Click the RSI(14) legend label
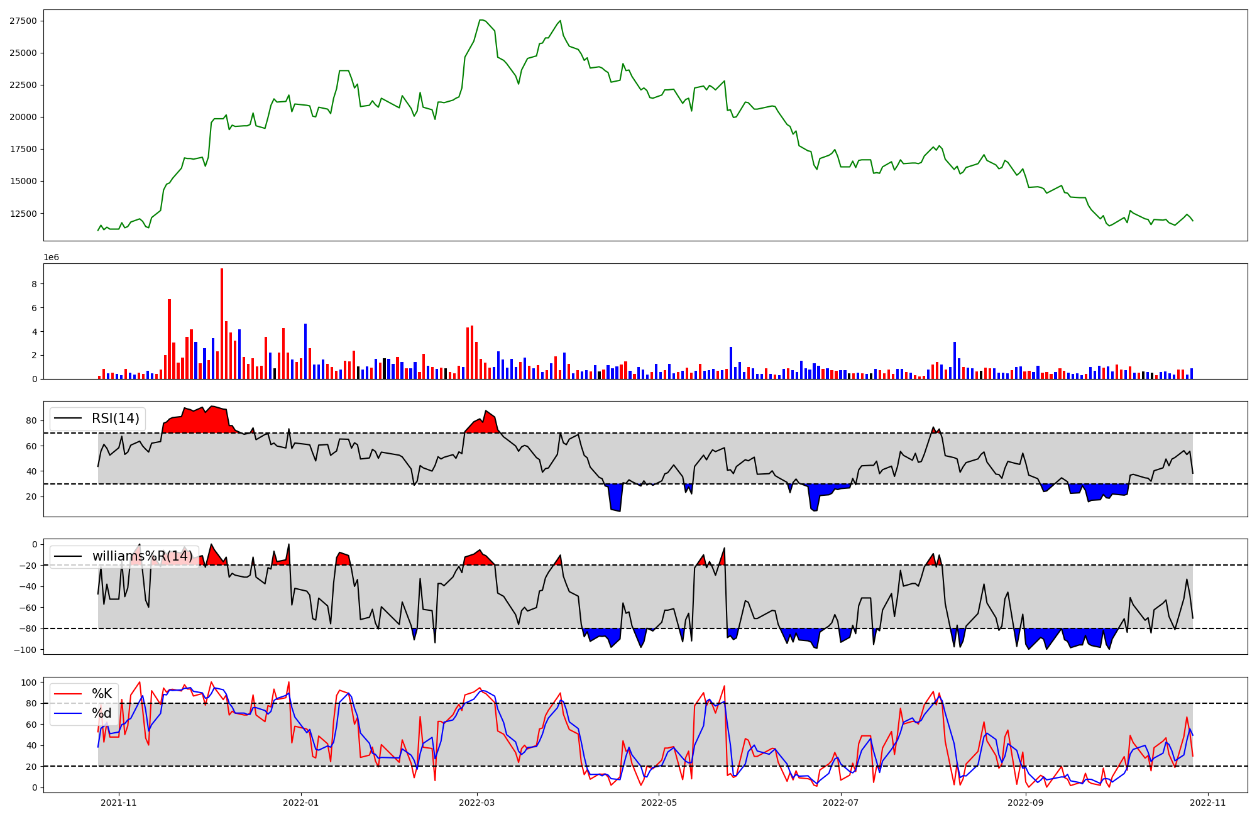This screenshot has height=817, width=1257. click(x=116, y=419)
